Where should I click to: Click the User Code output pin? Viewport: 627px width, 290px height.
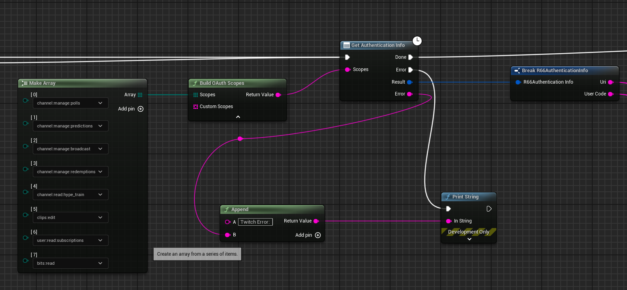[611, 94]
